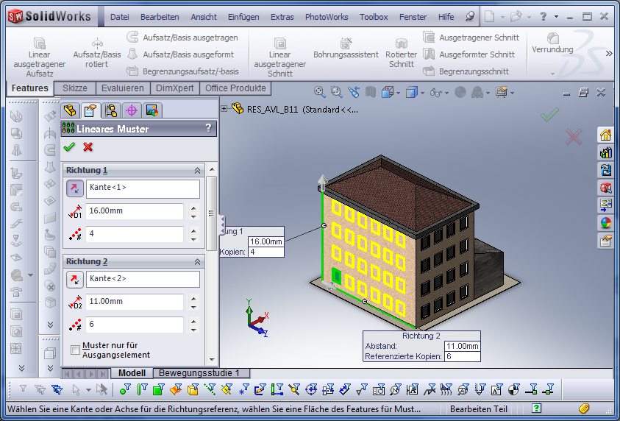The height and width of the screenshot is (421, 620).
Task: Click the green OK checkmark in Lineares Muster
Action: coord(69,147)
